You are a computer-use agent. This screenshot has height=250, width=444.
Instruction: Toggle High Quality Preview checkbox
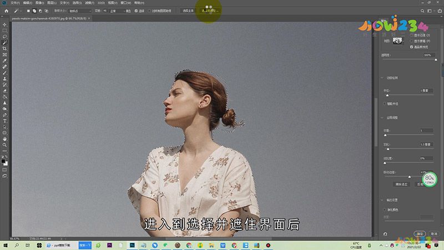pos(412,47)
